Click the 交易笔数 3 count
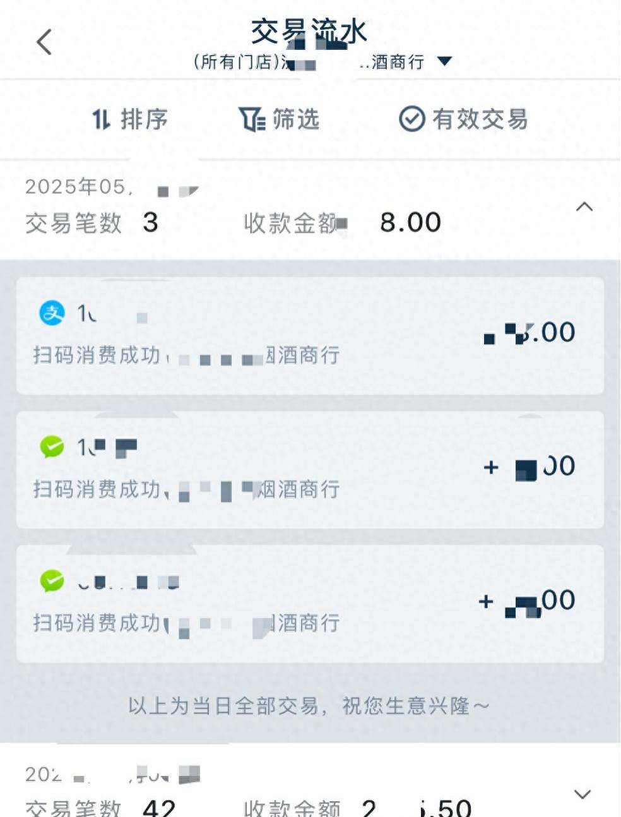The image size is (621, 817). coord(92,222)
